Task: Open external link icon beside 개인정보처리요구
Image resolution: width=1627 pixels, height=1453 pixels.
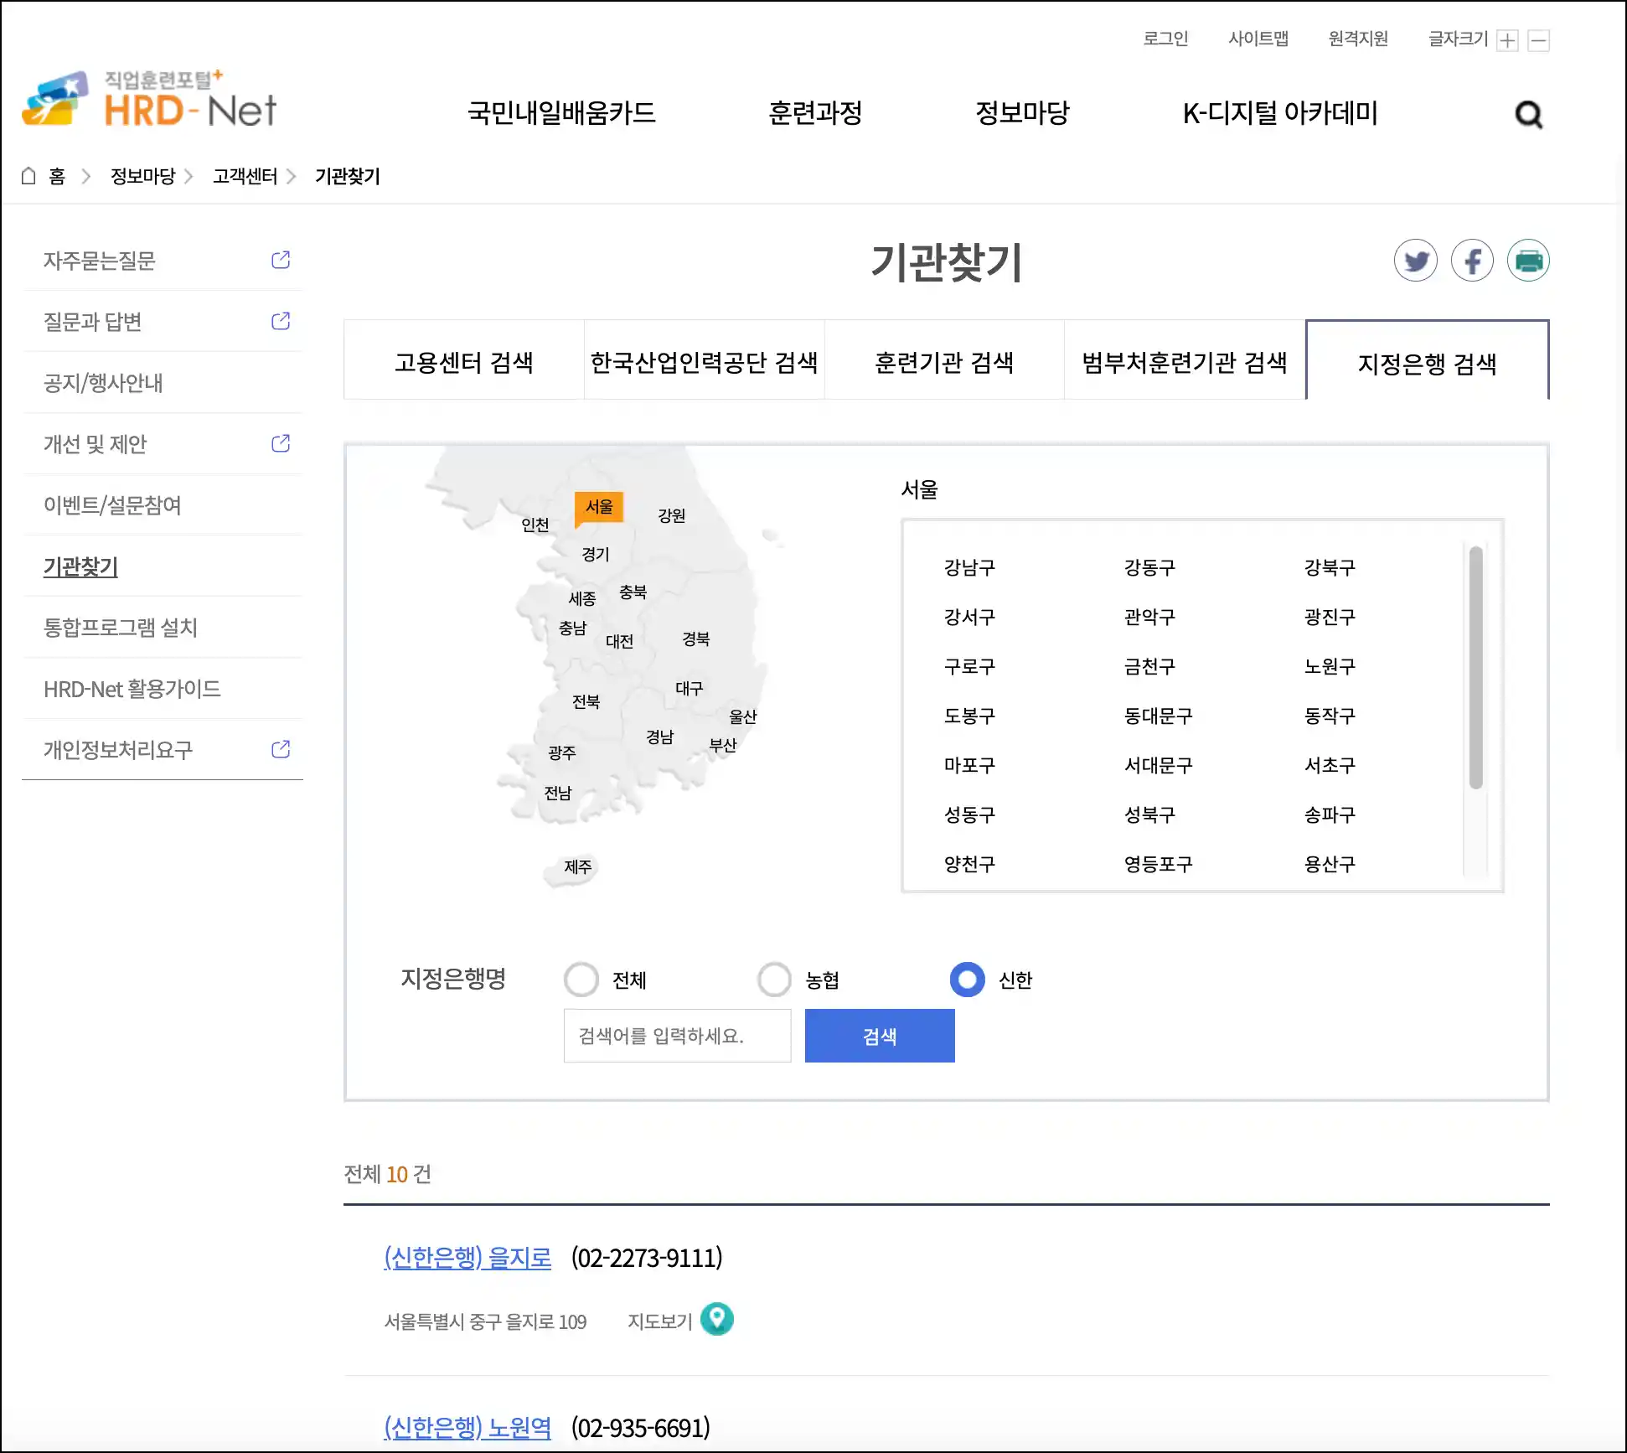Action: (x=281, y=749)
